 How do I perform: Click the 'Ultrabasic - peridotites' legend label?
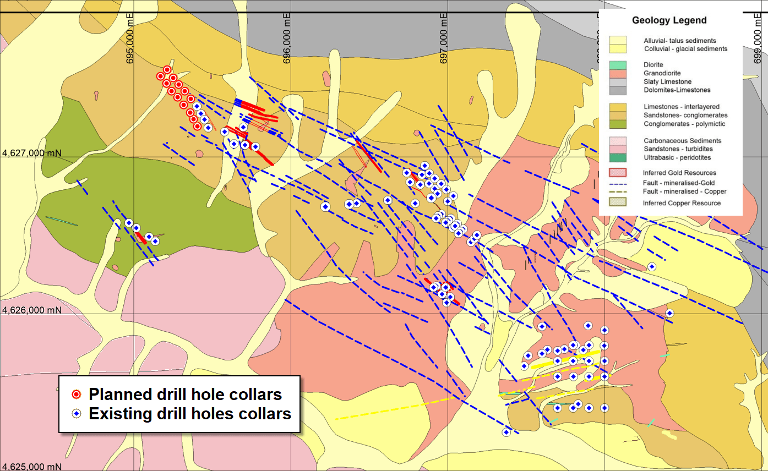tap(677, 157)
